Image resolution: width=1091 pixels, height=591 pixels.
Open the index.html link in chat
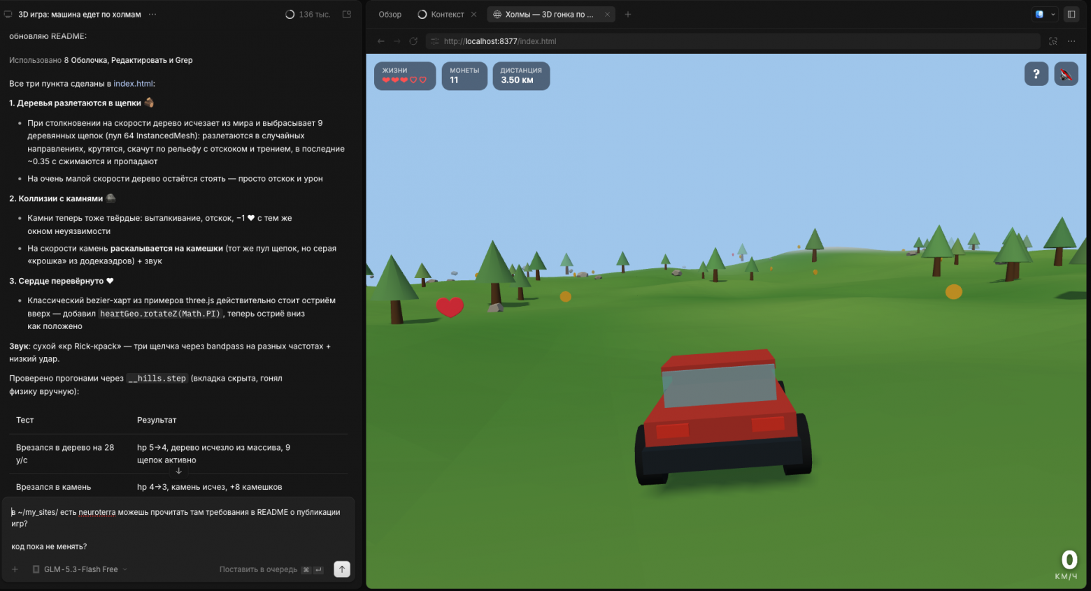pos(133,84)
